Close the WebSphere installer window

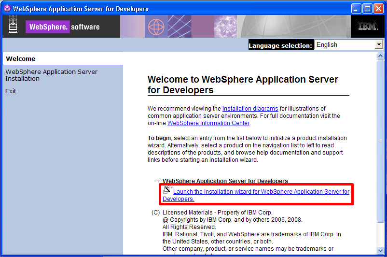[378, 9]
